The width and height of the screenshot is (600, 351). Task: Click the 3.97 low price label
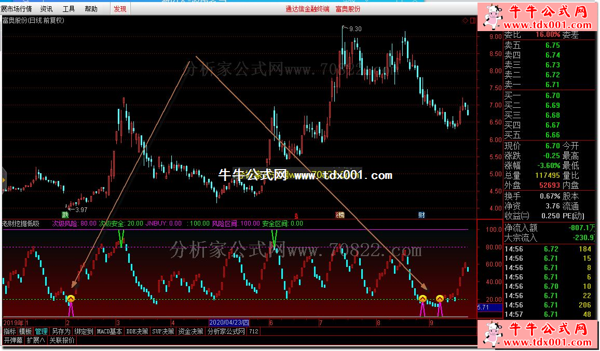tap(81, 209)
